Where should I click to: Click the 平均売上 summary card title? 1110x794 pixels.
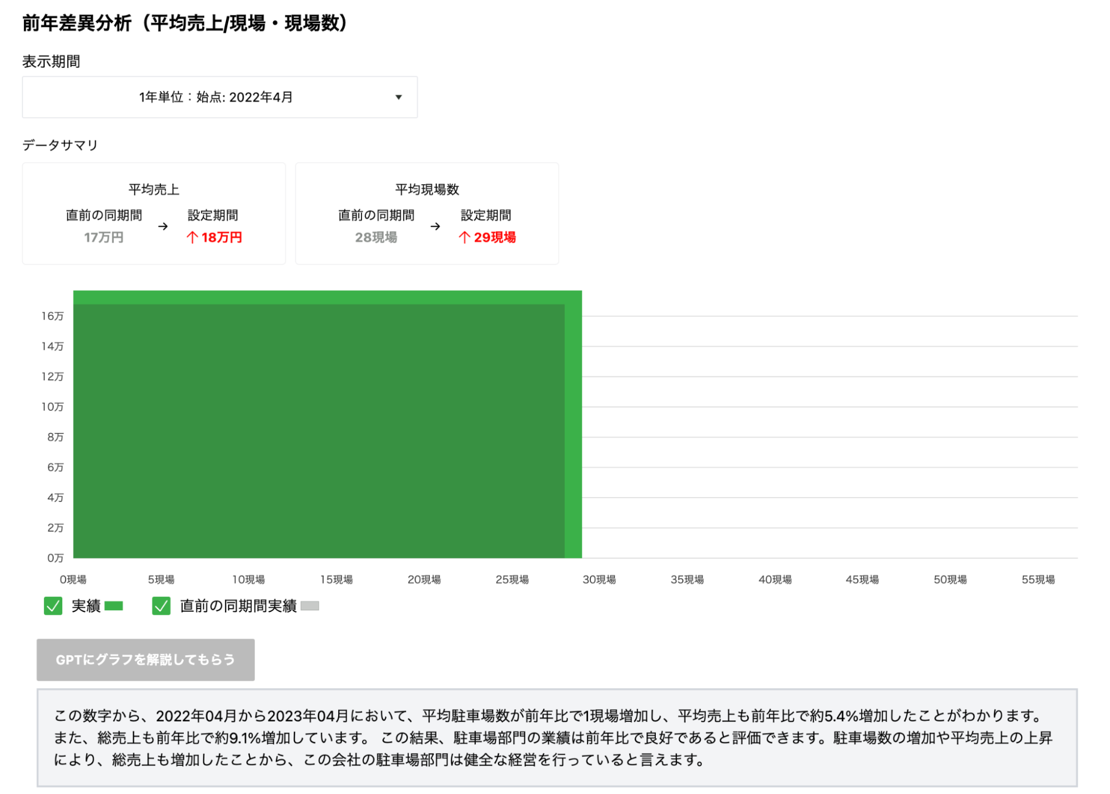tap(154, 189)
